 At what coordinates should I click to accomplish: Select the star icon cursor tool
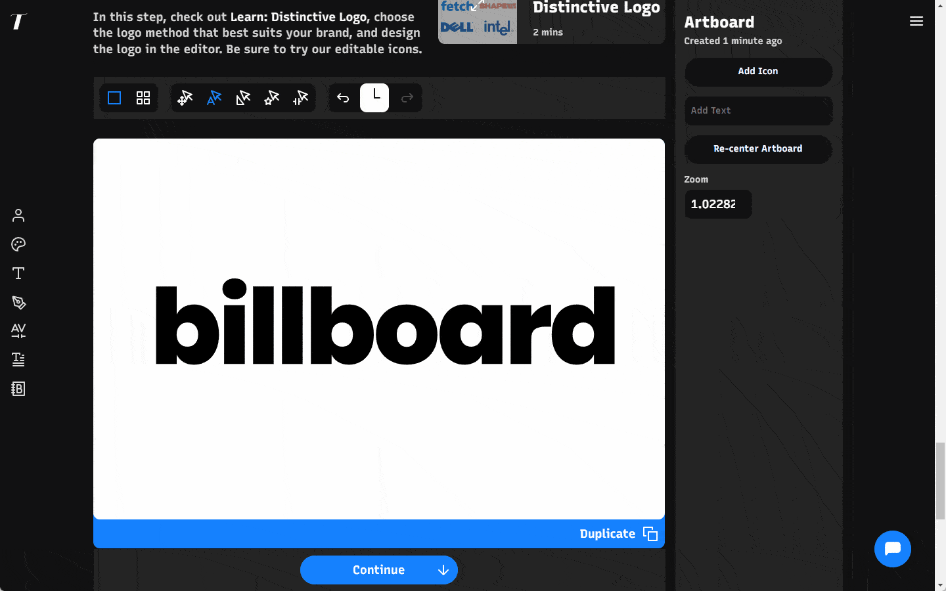click(x=272, y=98)
